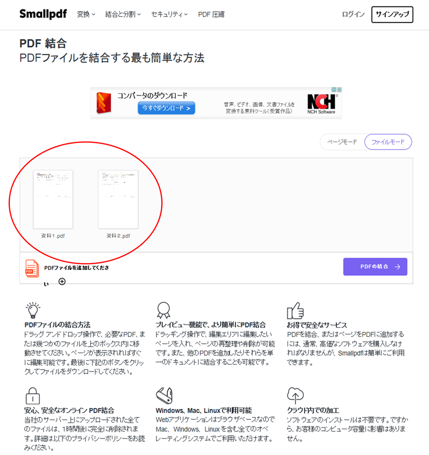The image size is (429, 455).
Task: Expand the 変換 dropdown menu
Action: pos(86,14)
